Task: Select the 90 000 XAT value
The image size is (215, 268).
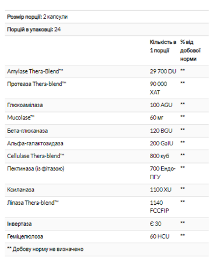Action: click(x=159, y=88)
